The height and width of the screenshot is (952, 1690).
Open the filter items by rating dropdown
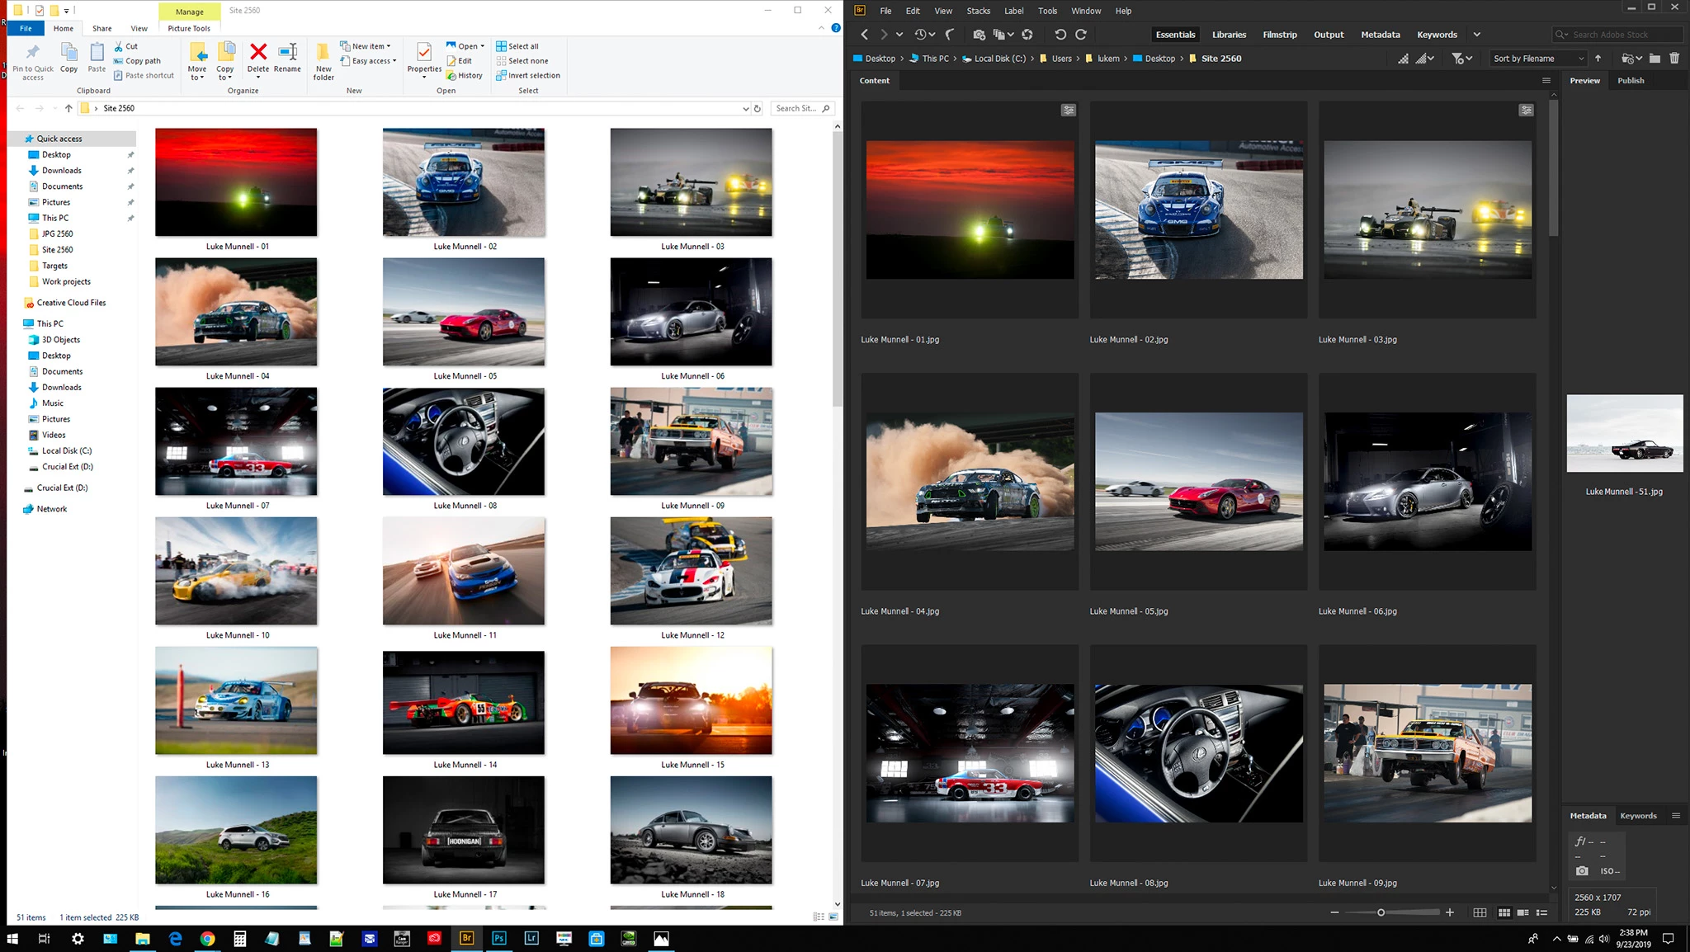[1461, 59]
